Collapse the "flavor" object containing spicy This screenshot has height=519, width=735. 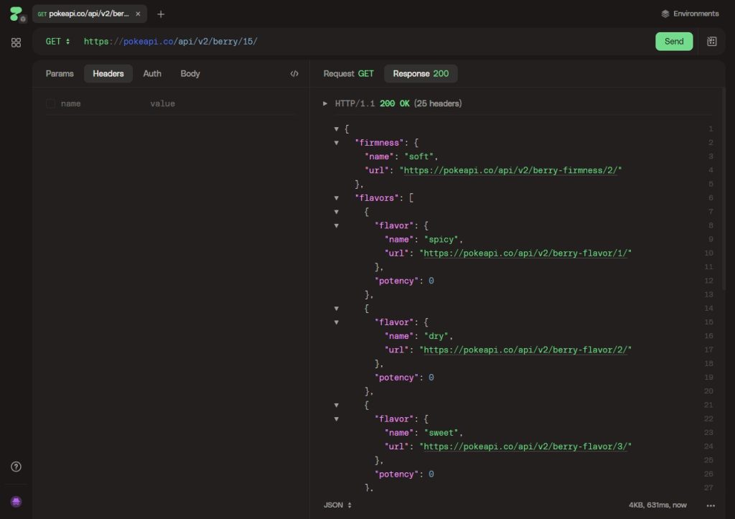[x=336, y=225]
